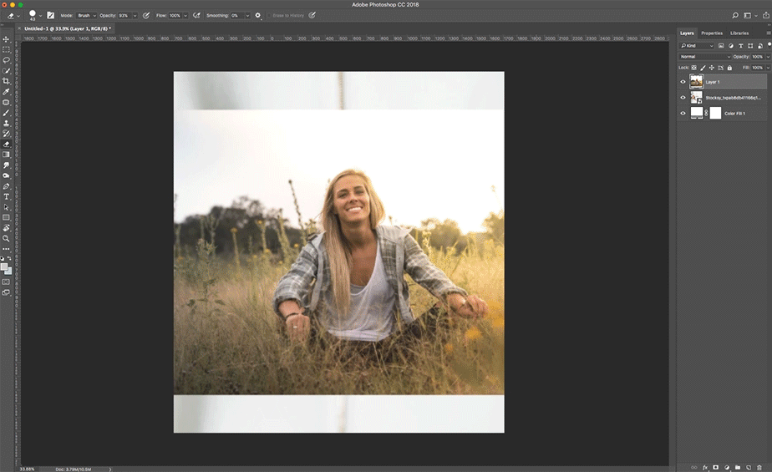The width and height of the screenshot is (772, 472).
Task: Click the add layer style fx icon
Action: click(x=704, y=467)
